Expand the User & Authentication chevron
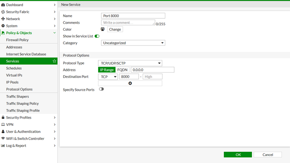Image resolution: width=290 pixels, height=163 pixels. click(55, 131)
